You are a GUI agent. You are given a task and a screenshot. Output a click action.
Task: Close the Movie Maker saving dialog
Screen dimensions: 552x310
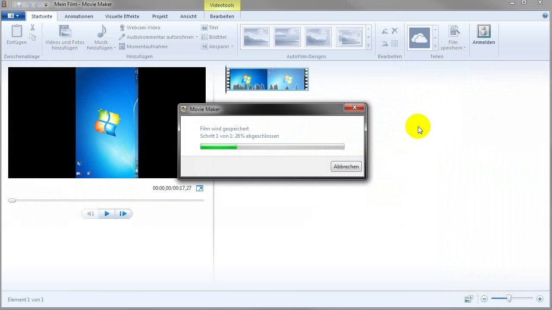355,108
